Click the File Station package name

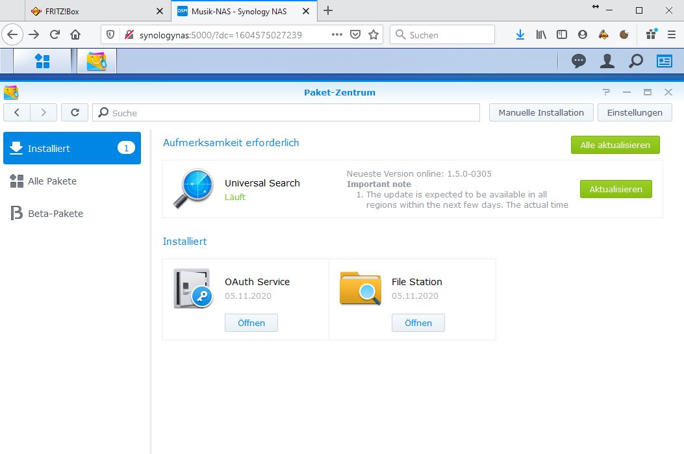[417, 282]
